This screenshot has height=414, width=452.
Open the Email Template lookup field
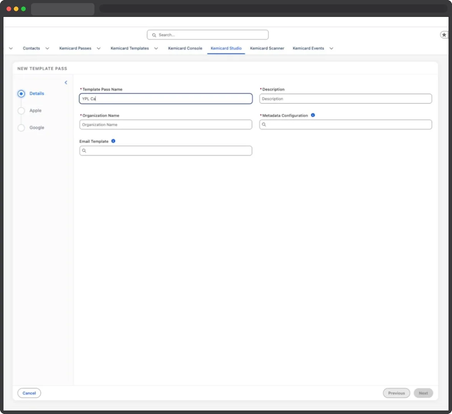[x=166, y=150]
